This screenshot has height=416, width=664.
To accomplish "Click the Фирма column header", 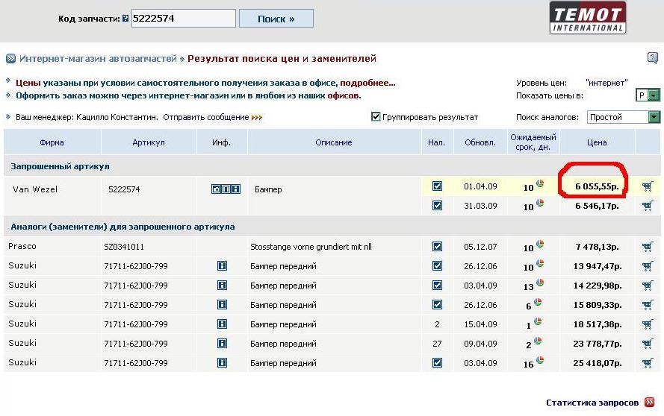I will tap(52, 142).
